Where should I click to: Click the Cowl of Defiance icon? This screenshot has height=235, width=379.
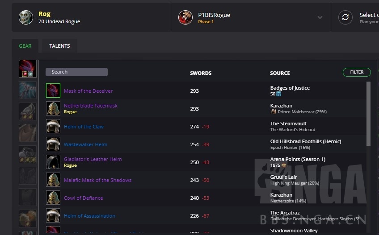pos(53,198)
